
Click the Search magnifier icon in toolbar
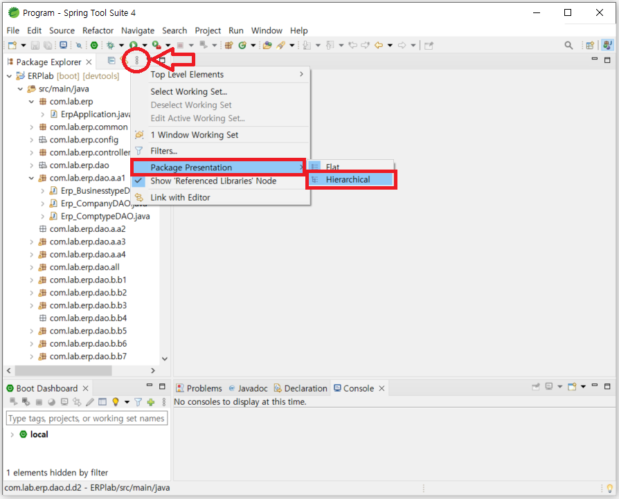point(568,46)
